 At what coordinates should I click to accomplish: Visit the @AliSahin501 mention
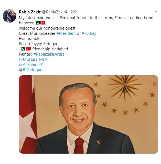tap(31, 65)
